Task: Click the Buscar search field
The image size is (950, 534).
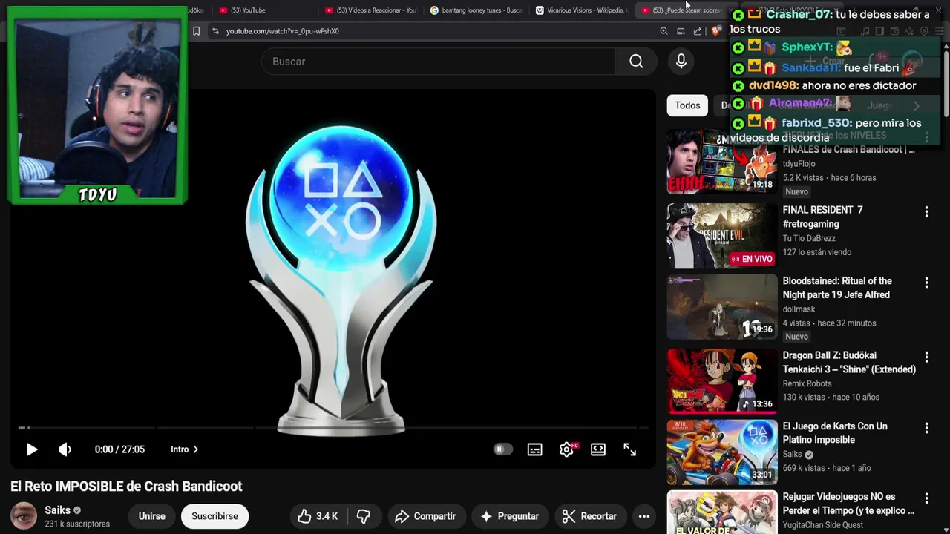Action: 438,62
